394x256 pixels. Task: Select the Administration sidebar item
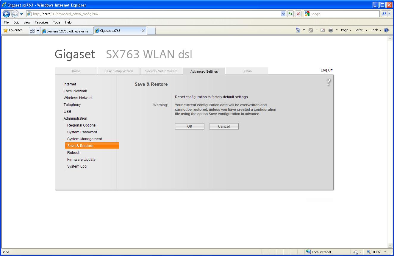pos(75,118)
